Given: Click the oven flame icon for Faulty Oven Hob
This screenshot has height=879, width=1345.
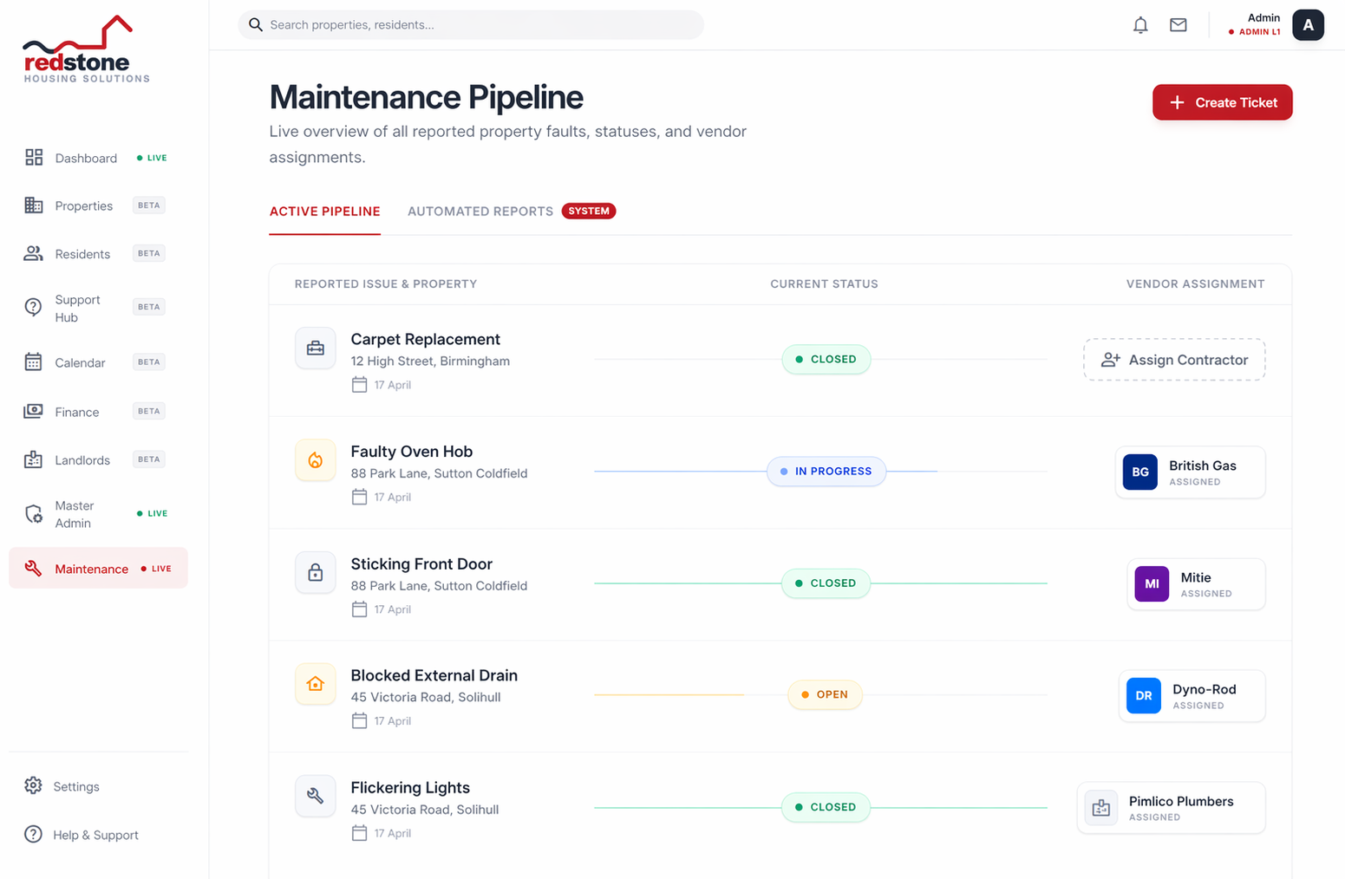Looking at the screenshot, I should pos(315,459).
